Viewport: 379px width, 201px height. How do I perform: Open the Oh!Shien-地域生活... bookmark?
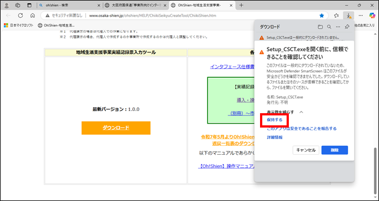pos(56,25)
